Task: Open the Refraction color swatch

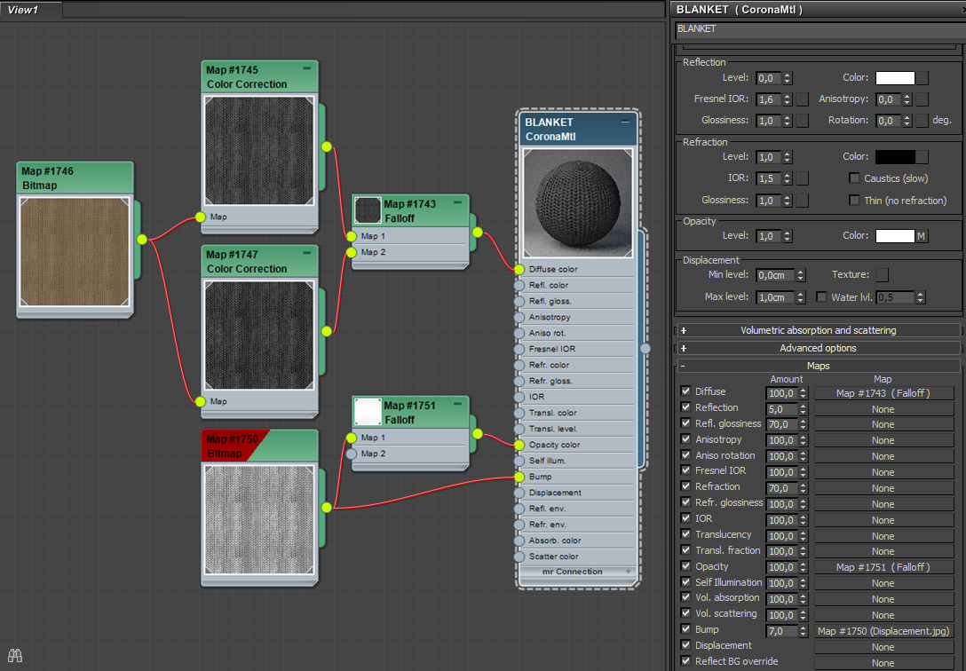Action: coord(895,156)
